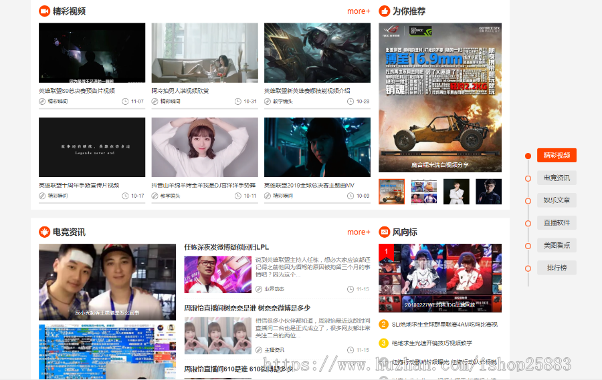Image resolution: width=602 pixels, height=380 pixels.
Task: Click 教学镜头 tag icon under 英雄联盟新英雄赛娜 video
Action: [x=268, y=102]
